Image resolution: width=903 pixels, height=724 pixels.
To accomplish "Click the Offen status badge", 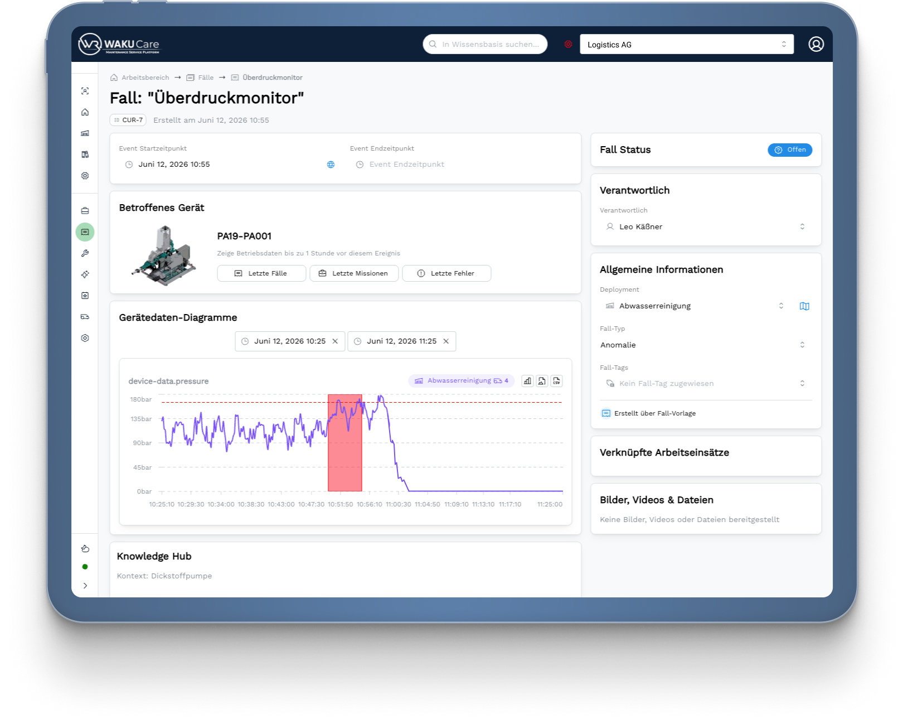I will (x=790, y=149).
